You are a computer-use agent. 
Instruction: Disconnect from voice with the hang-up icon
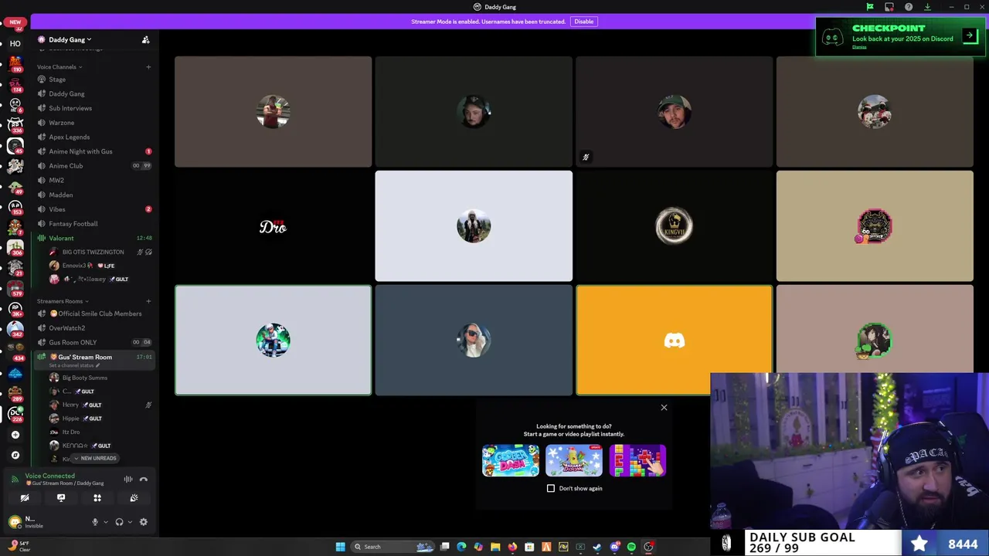coord(144,480)
